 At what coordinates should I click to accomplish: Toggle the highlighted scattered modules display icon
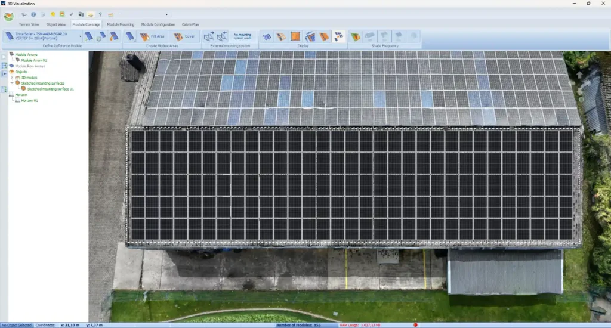click(339, 36)
